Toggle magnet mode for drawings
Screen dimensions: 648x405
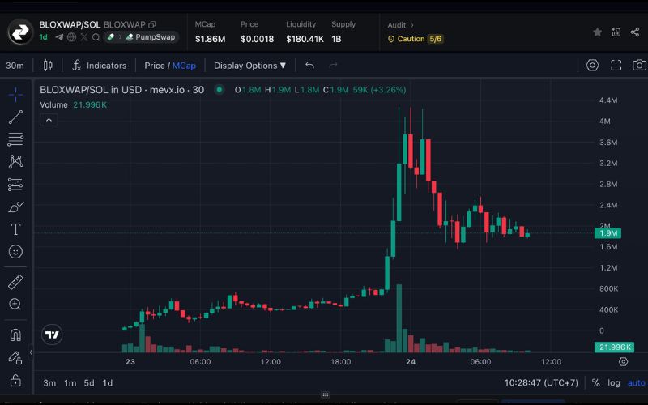15,335
